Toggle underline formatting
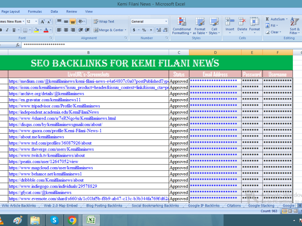Viewport: 302px width, 226px height. click(14, 30)
